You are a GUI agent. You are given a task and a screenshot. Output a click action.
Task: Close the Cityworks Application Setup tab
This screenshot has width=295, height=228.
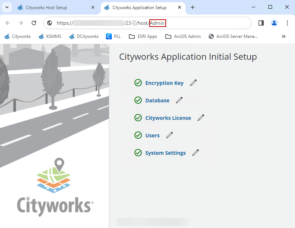tap(180, 7)
